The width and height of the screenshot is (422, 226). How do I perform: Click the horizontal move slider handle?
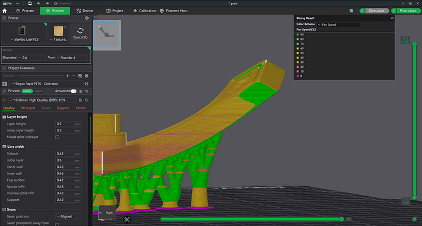click(x=341, y=219)
